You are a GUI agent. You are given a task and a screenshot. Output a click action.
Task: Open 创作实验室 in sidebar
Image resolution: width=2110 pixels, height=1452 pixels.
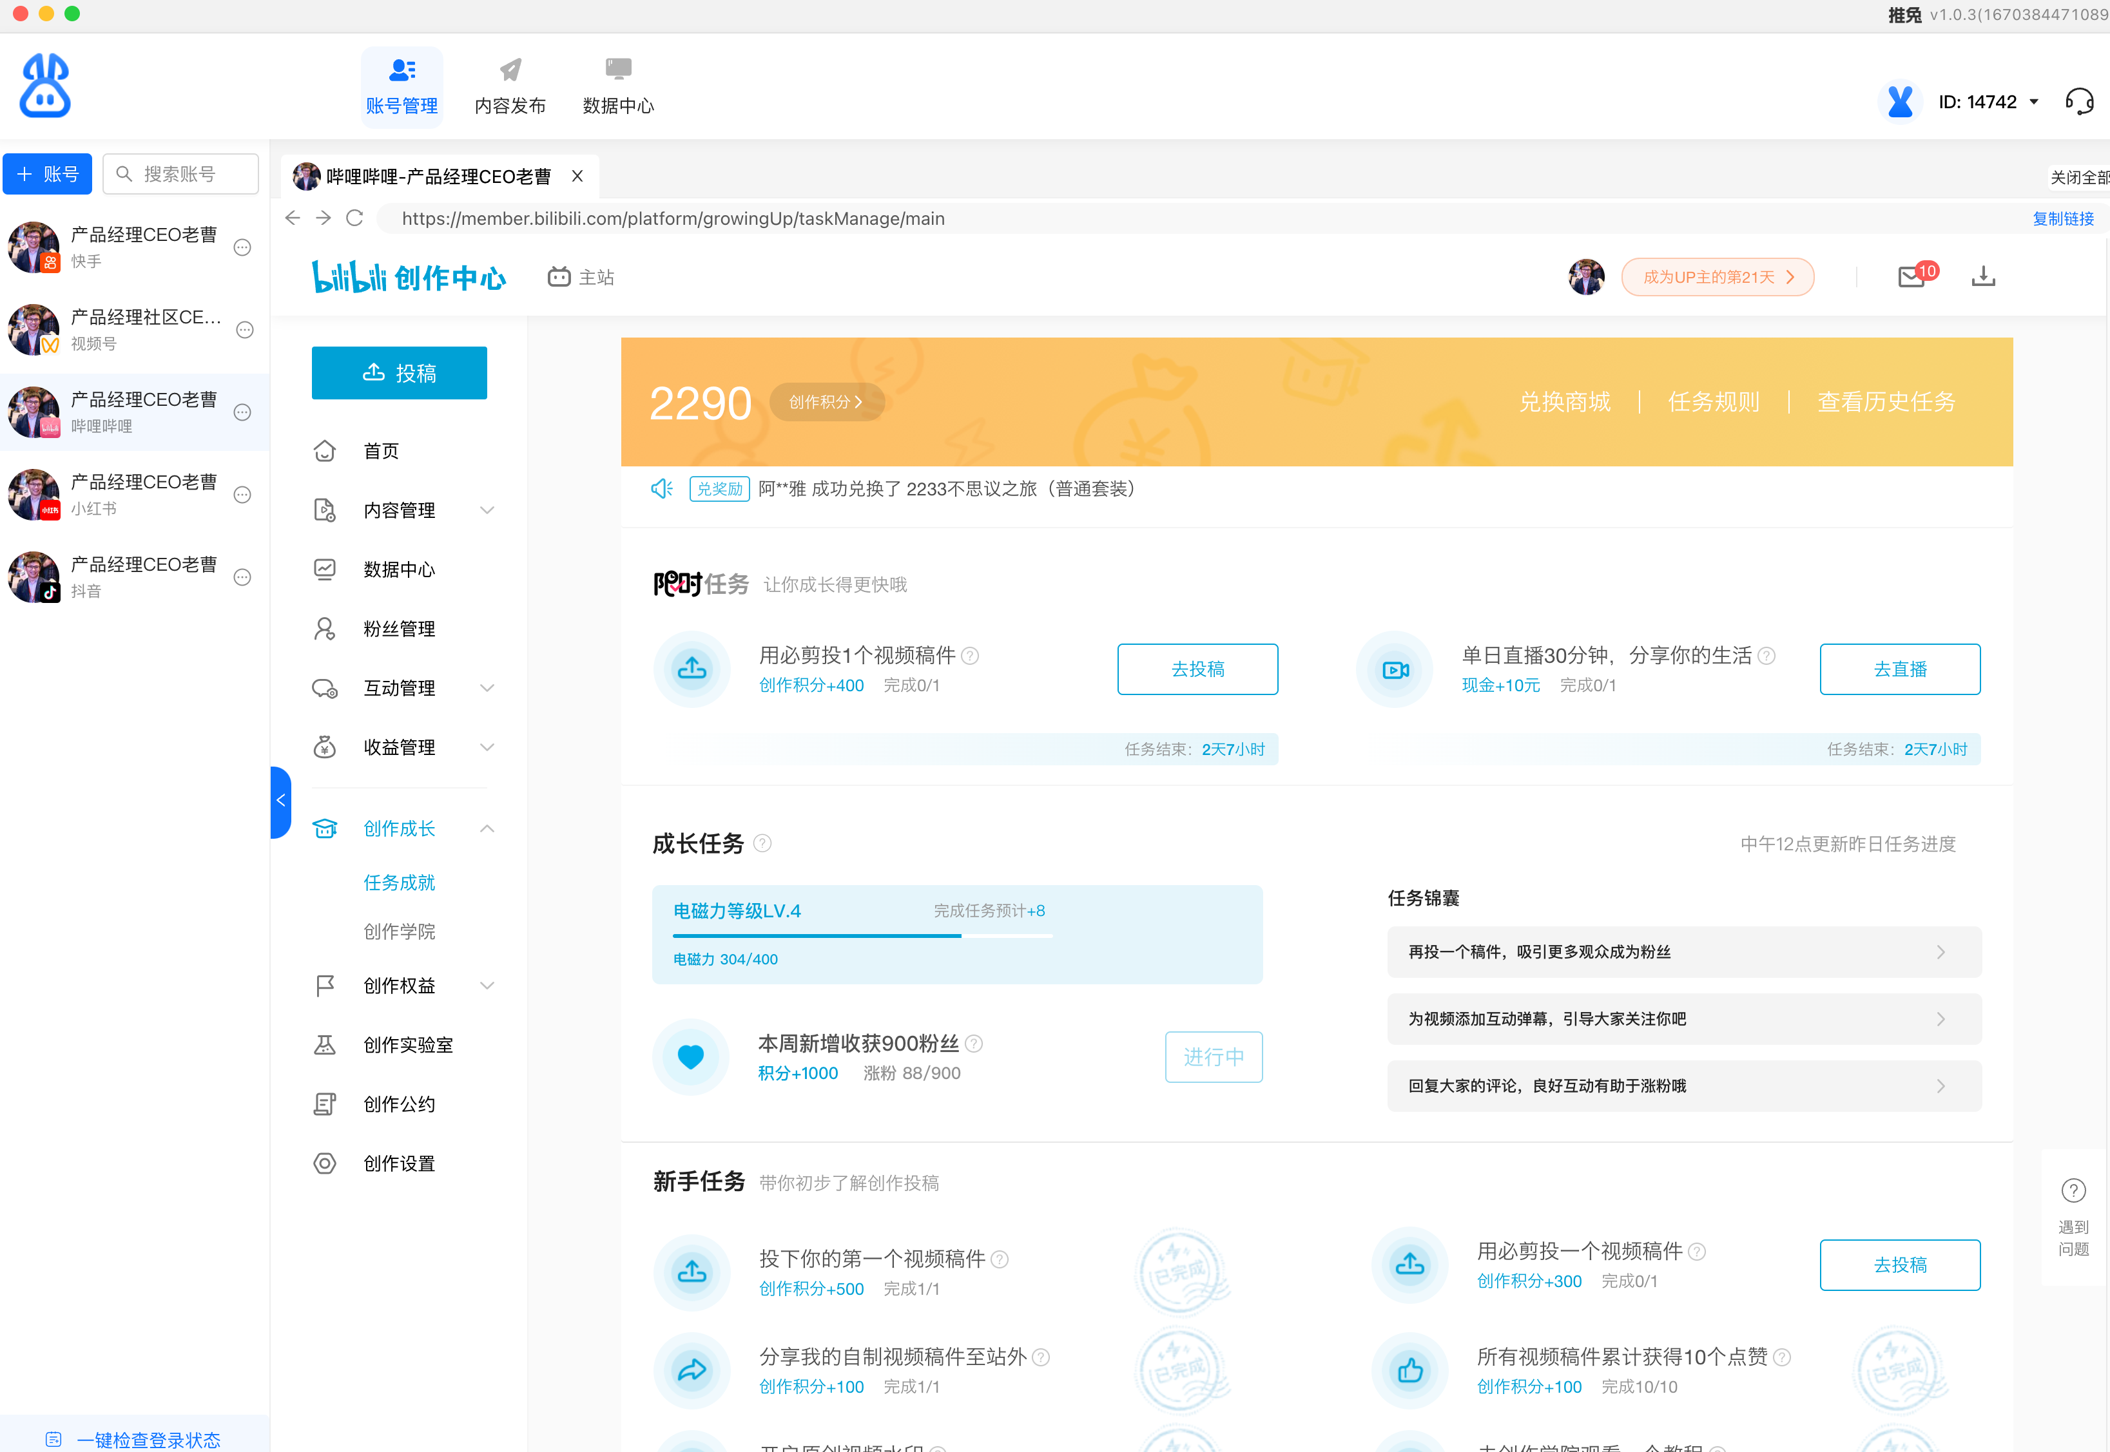[x=408, y=1046]
